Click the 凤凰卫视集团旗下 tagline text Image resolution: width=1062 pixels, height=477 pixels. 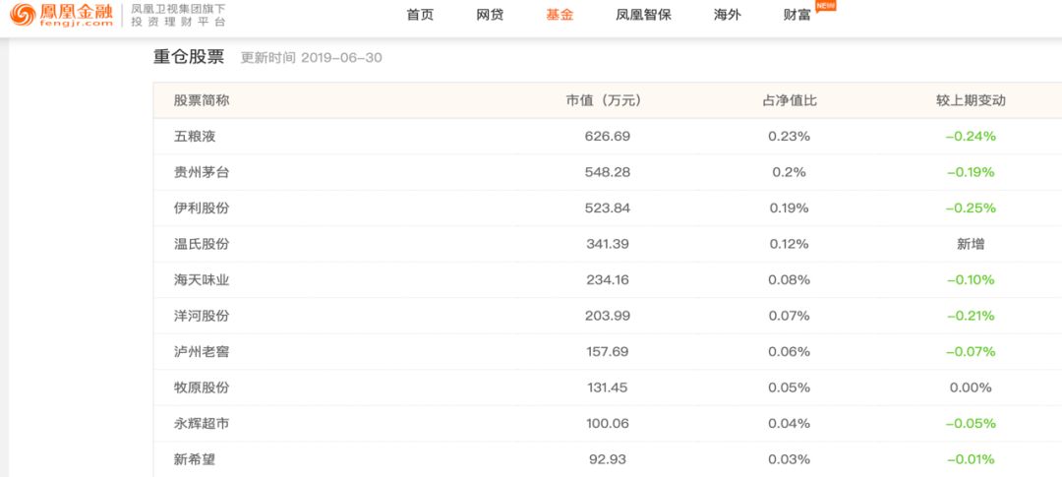[x=178, y=9]
